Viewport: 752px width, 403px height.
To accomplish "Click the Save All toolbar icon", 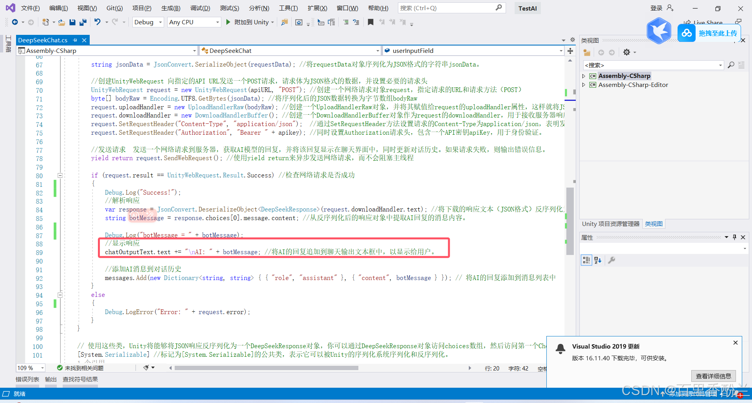I will pos(83,22).
